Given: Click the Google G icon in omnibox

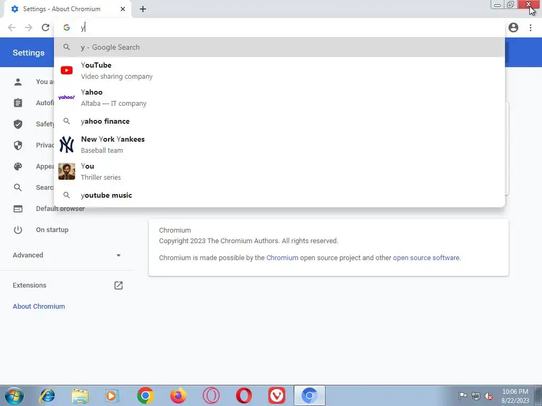Looking at the screenshot, I should pos(66,27).
